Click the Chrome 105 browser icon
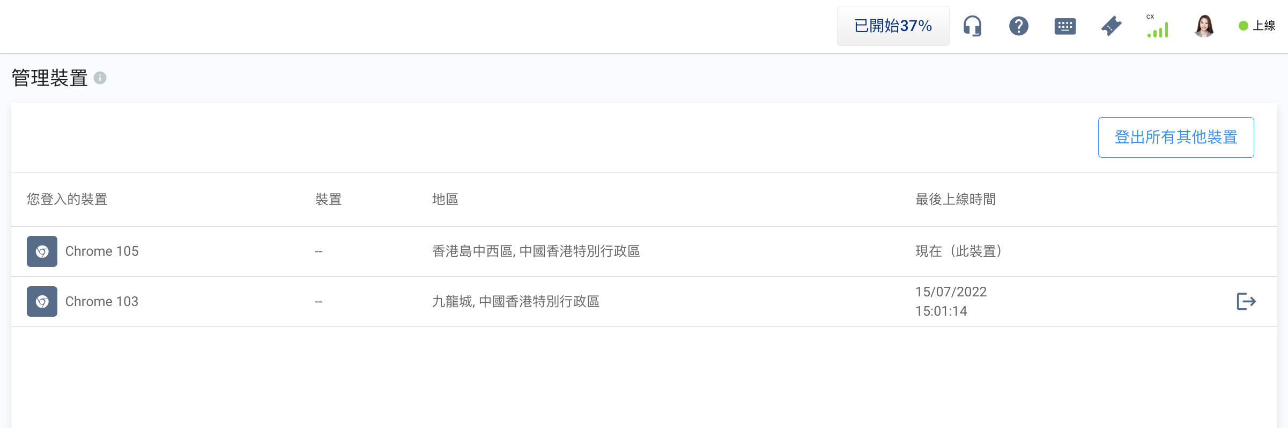 pyautogui.click(x=42, y=251)
